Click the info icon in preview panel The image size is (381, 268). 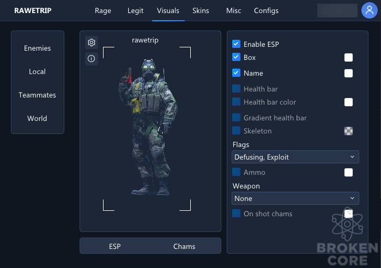(x=92, y=58)
